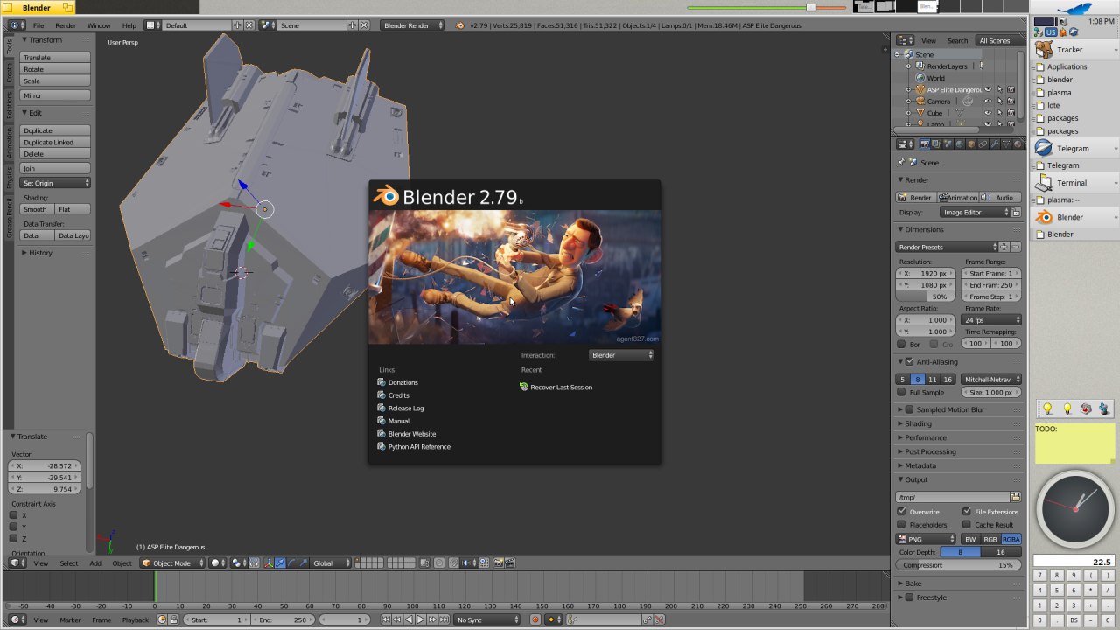The height and width of the screenshot is (630, 1120).
Task: Hide the Cube object with eye icon
Action: [x=988, y=113]
